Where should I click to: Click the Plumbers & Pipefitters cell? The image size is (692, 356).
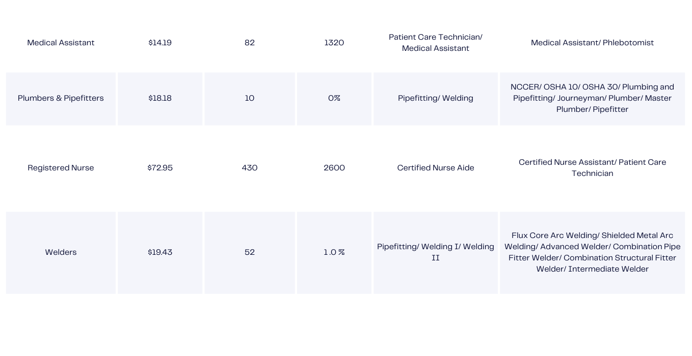[61, 98]
